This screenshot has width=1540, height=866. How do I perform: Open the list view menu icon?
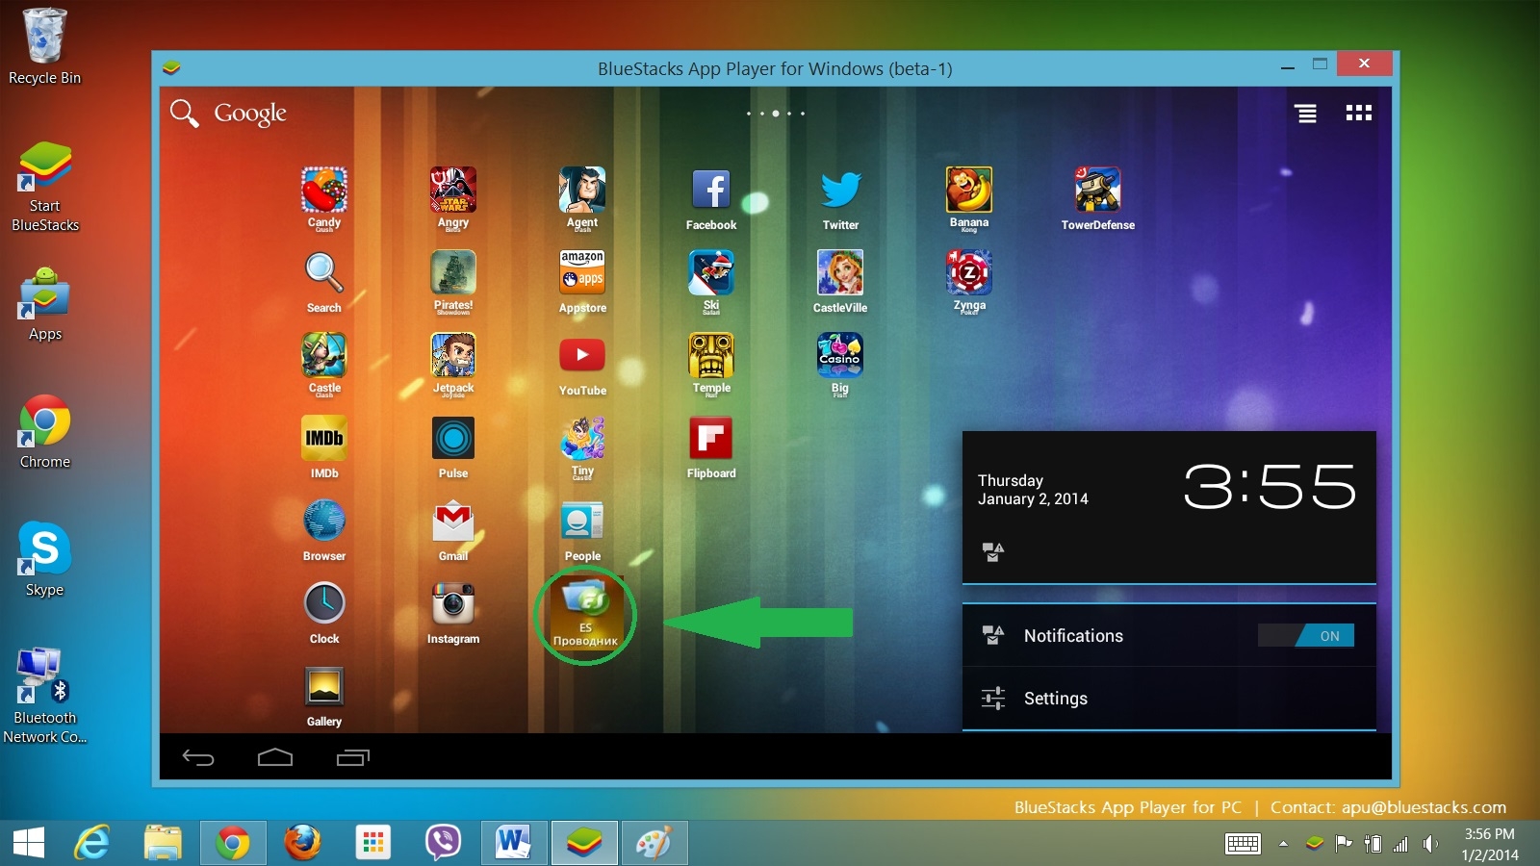[1306, 114]
